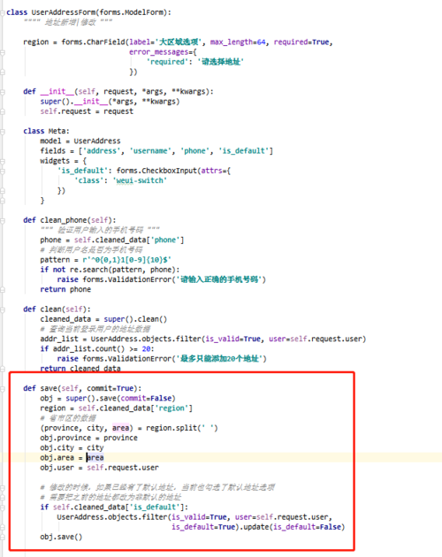Viewport: 442px width, 557px height.
Task: Click super().save(commit=False) call
Action: (120, 399)
